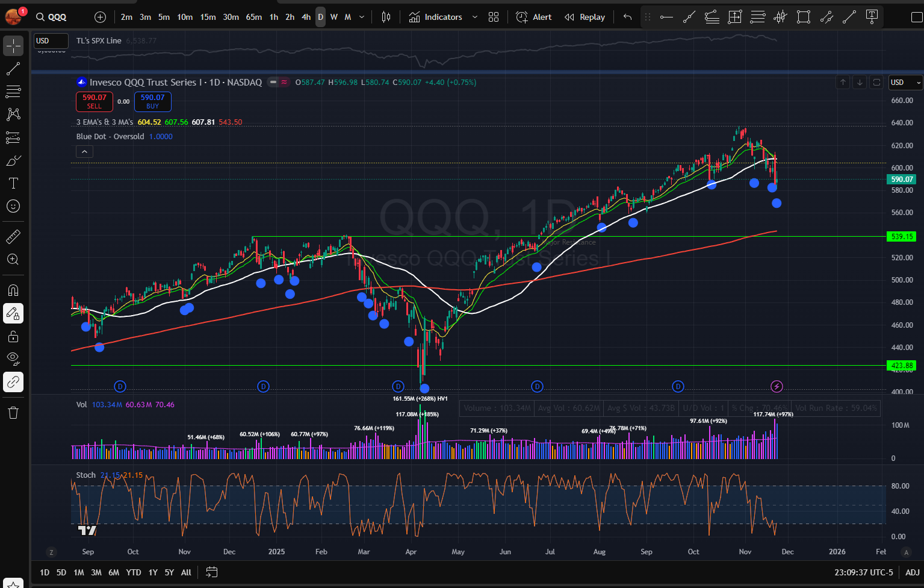This screenshot has width=924, height=588.
Task: Open the QQQ symbol search box
Action: point(51,17)
